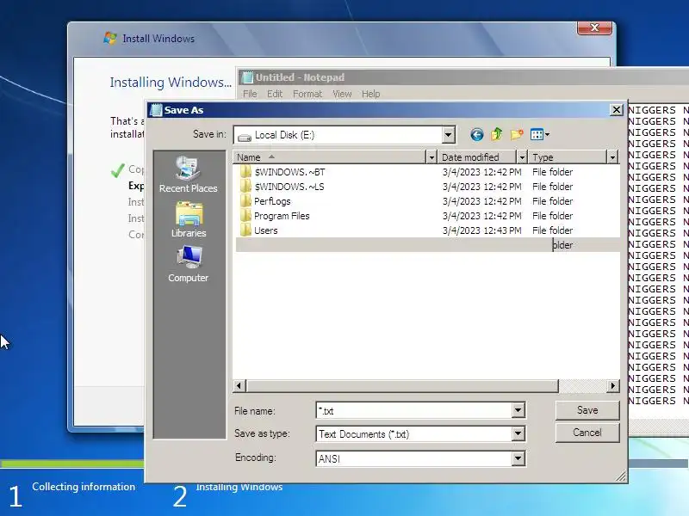
Task: Open Computer in the sidebar
Action: click(x=188, y=264)
